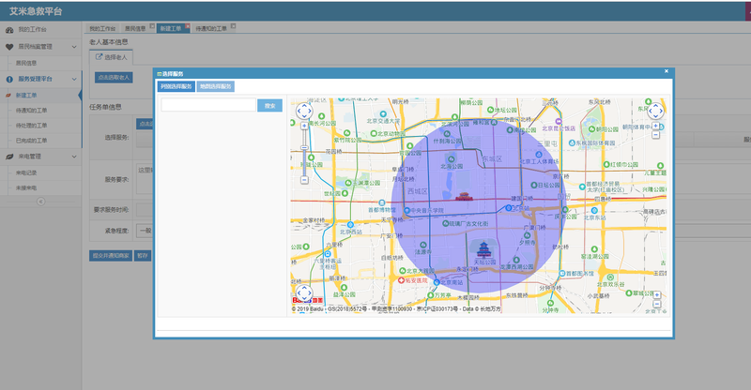Click top-right map zoom-out minus button
This screenshot has height=390, width=751.
click(x=655, y=135)
